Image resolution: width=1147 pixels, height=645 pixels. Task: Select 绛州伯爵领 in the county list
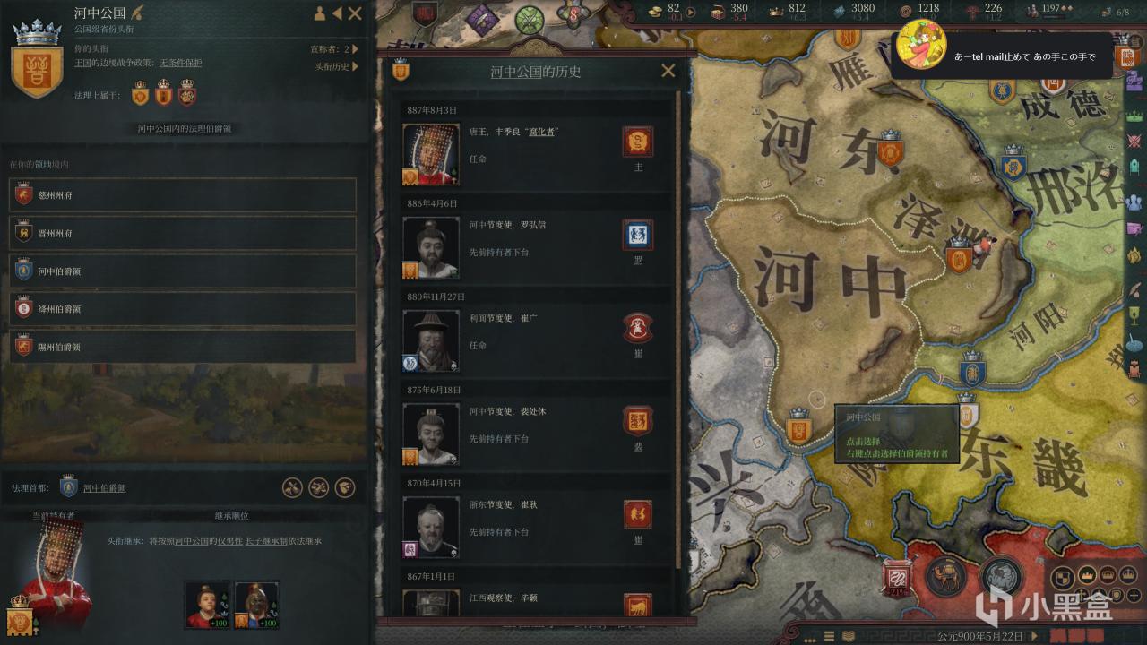coord(183,309)
